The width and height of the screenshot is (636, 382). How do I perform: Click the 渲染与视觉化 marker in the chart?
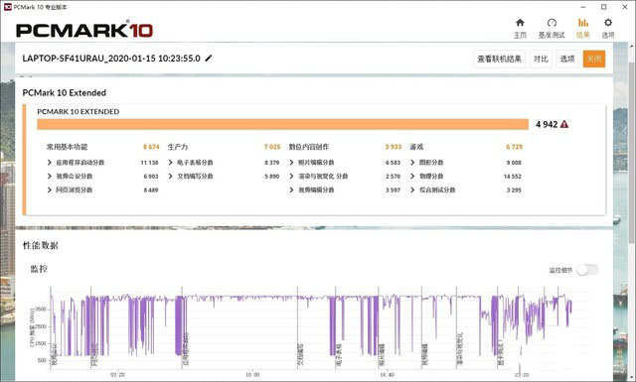(x=459, y=349)
